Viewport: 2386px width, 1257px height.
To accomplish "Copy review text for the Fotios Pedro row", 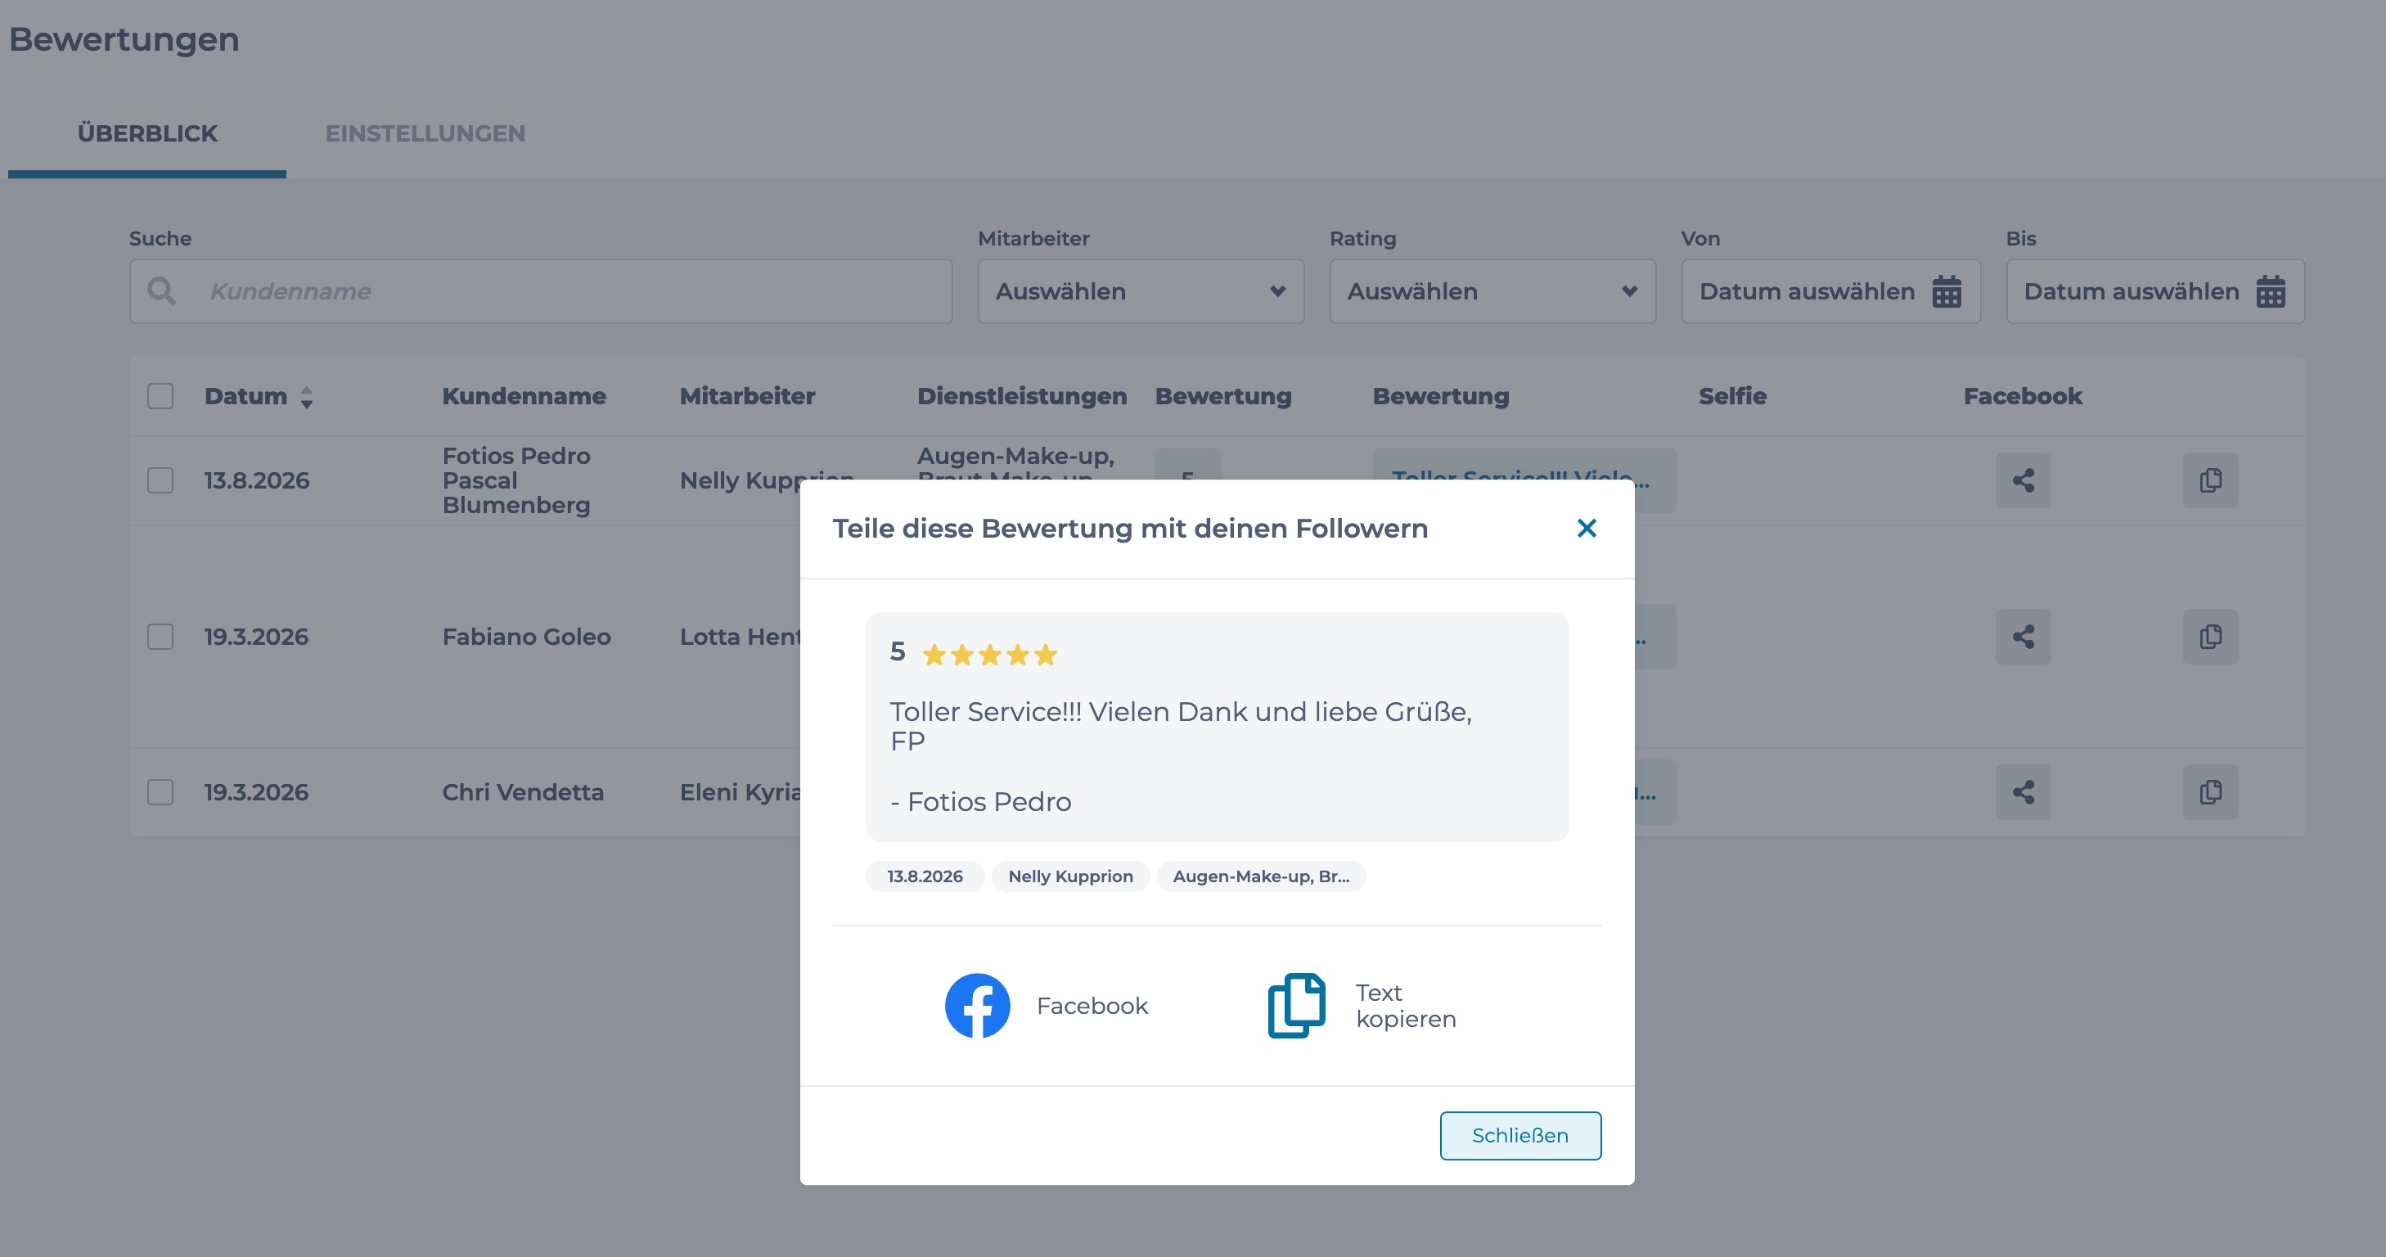I will (x=2210, y=480).
